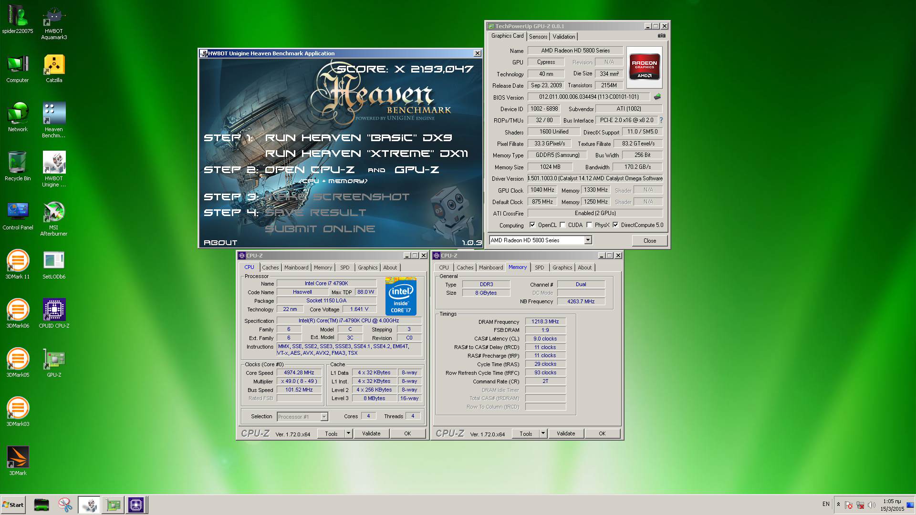Open the Start menu
The image size is (916, 515).
pyautogui.click(x=13, y=505)
